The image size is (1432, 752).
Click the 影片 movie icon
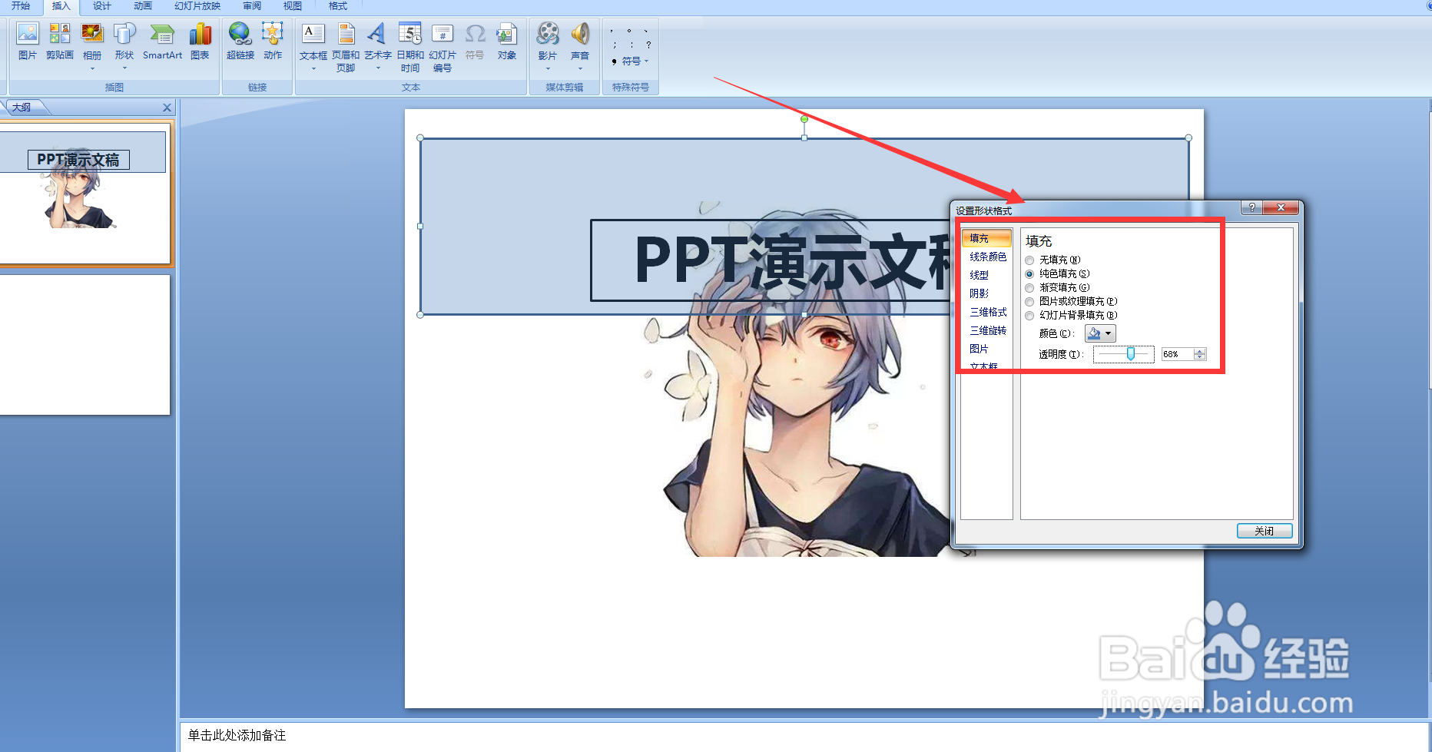pyautogui.click(x=548, y=34)
